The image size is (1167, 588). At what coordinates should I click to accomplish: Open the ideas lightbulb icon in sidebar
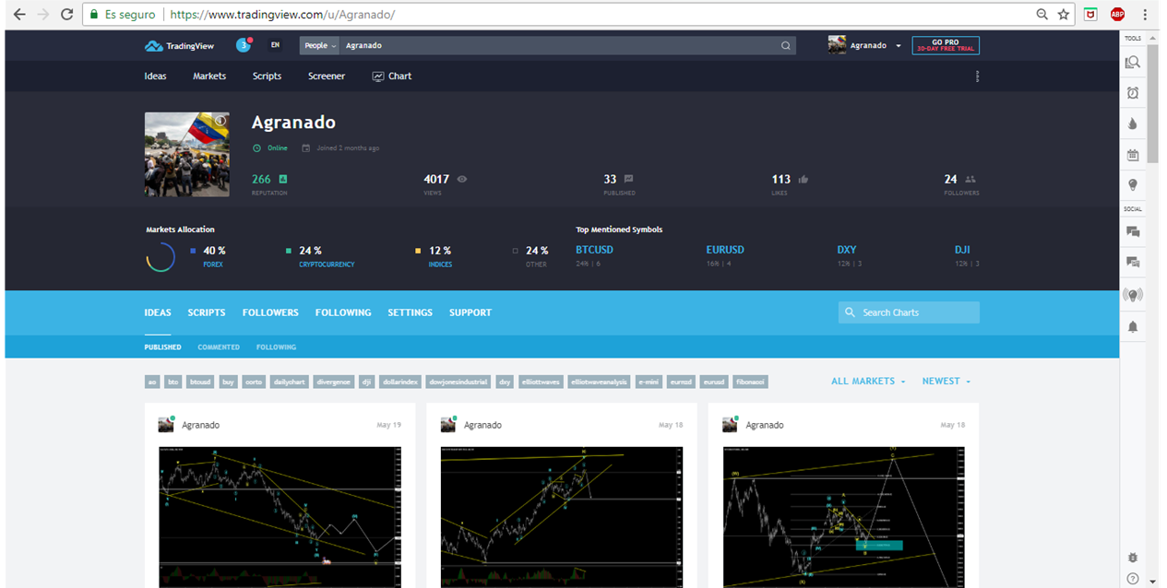pos(1133,184)
